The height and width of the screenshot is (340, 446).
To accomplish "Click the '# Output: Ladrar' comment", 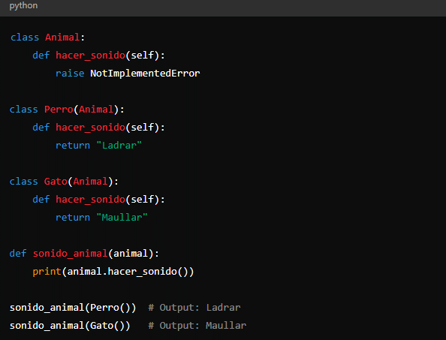I will tap(194, 307).
